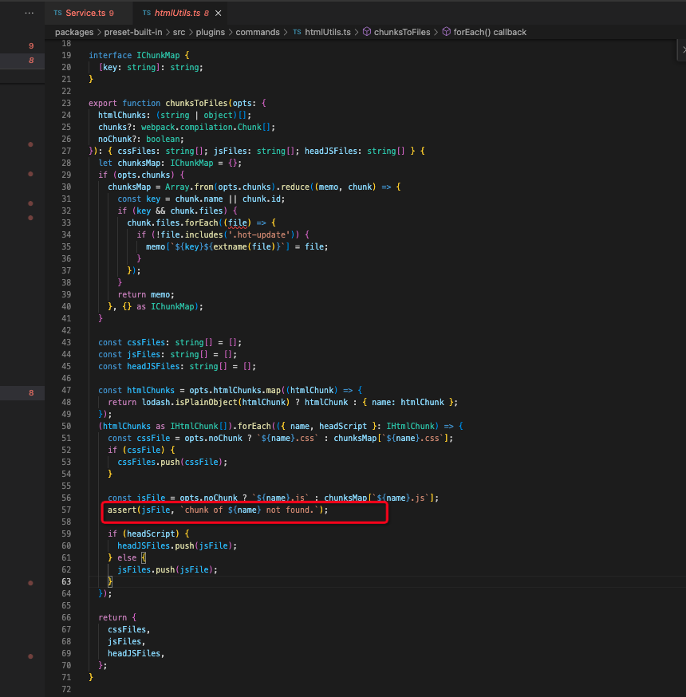Click 'const key = chunk.name || chunk.id;'
The image size is (686, 697).
[201, 199]
